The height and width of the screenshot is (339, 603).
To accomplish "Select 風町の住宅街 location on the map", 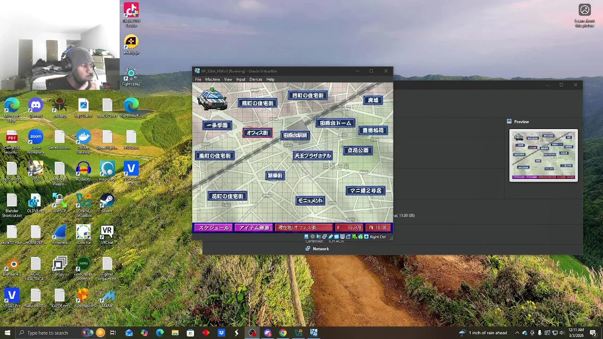I will tap(215, 155).
